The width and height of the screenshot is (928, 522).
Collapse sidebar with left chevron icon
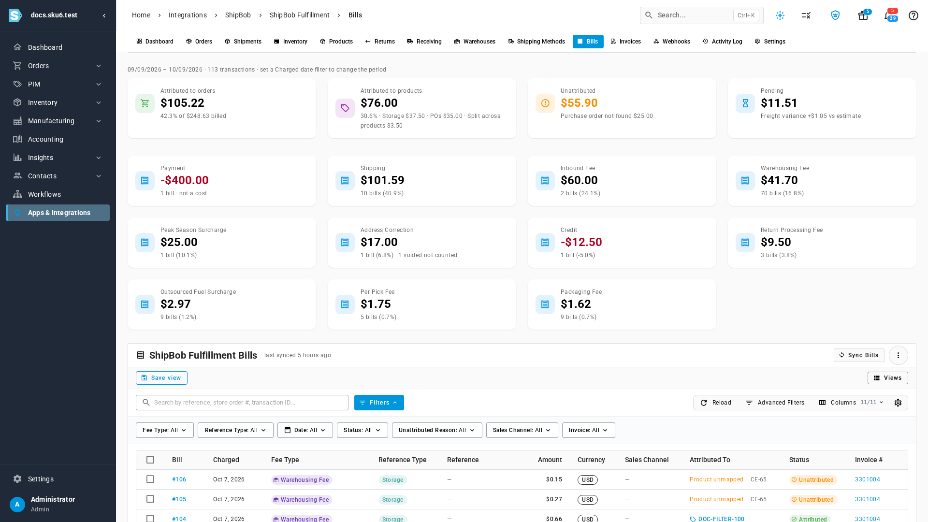coord(104,15)
